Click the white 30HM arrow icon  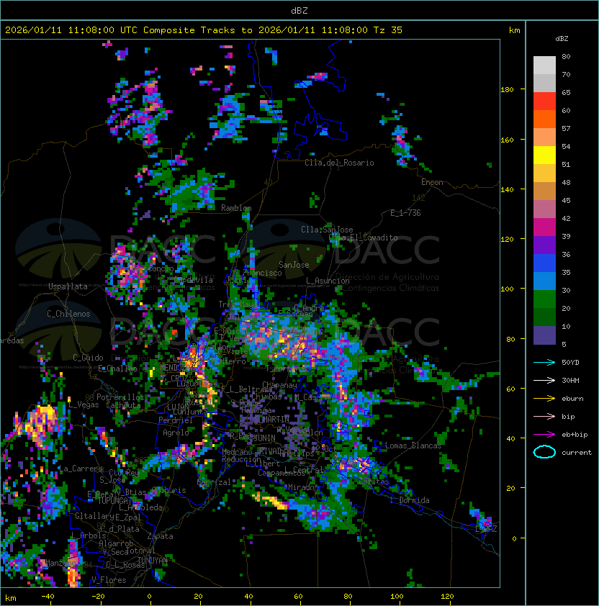[x=544, y=381]
